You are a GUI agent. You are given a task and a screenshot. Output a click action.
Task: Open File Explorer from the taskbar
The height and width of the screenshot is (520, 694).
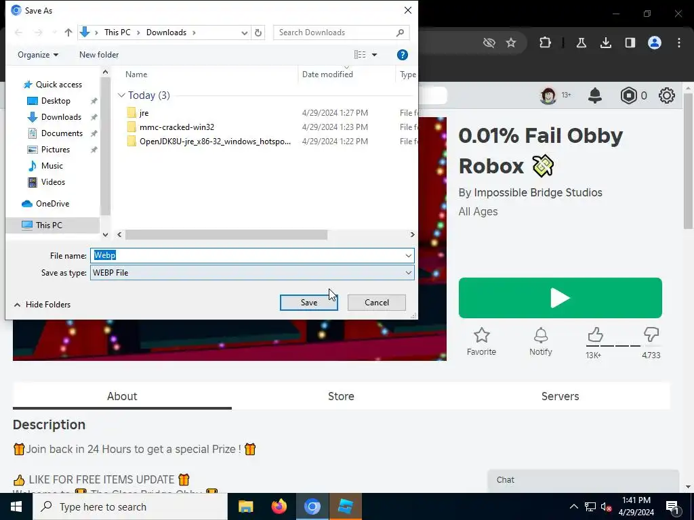point(245,506)
